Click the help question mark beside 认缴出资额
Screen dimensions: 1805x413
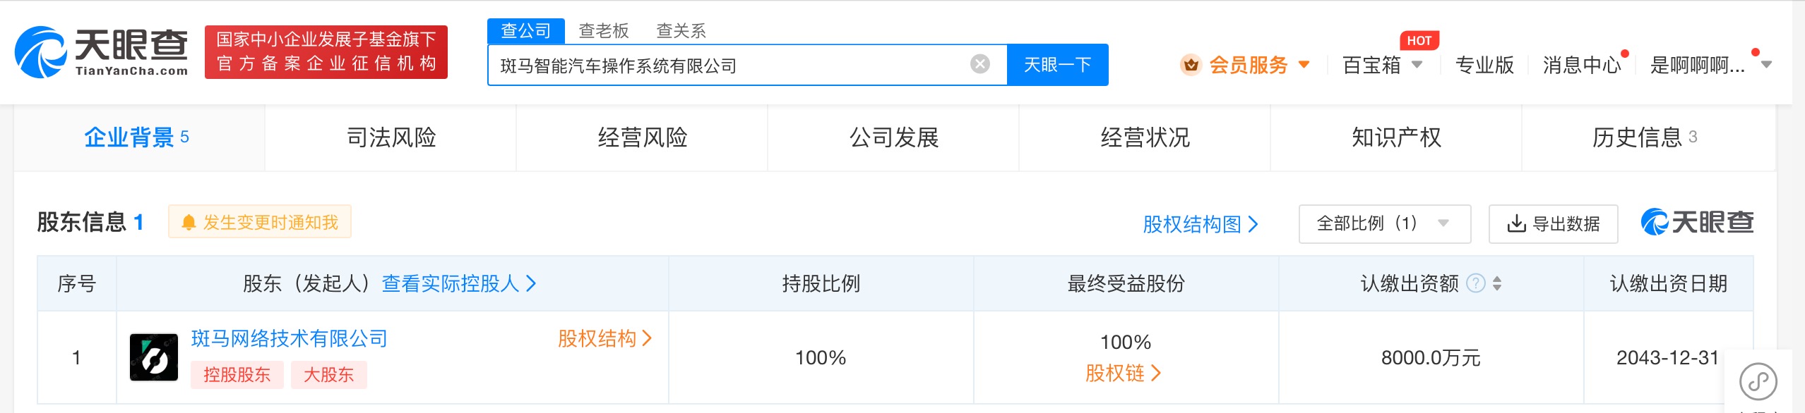coord(1476,283)
